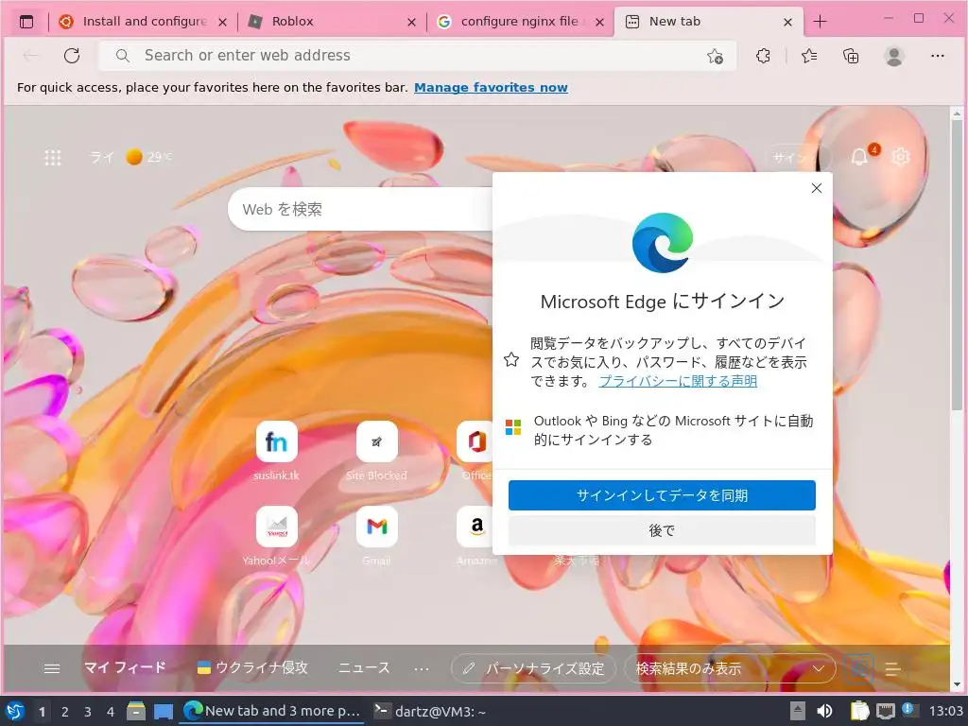Select the ウクライナ侵攻 feed tab
This screenshot has width=968, height=726.
pos(251,668)
